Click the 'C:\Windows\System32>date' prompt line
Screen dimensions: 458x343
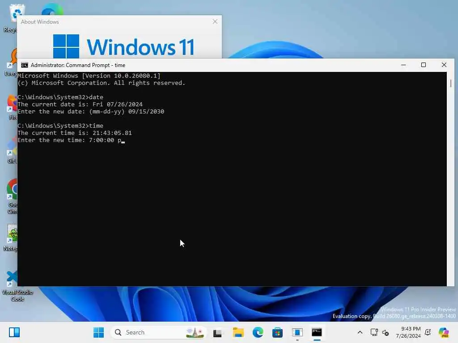point(60,97)
